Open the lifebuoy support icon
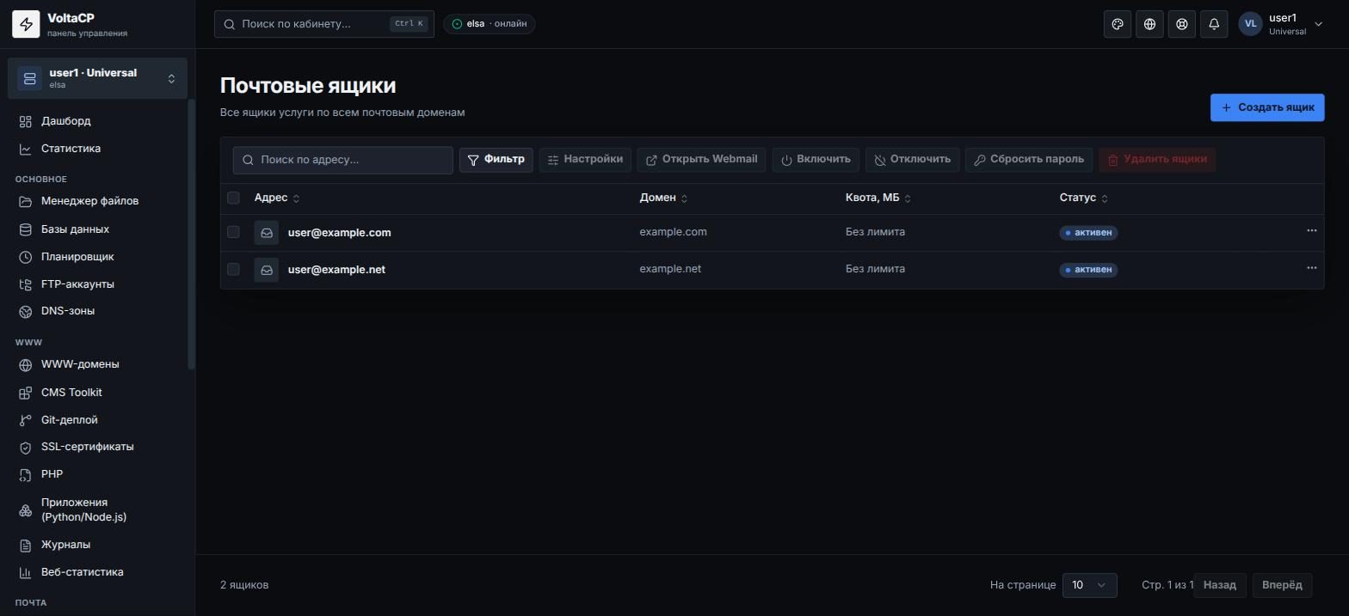The image size is (1349, 616). pos(1182,24)
